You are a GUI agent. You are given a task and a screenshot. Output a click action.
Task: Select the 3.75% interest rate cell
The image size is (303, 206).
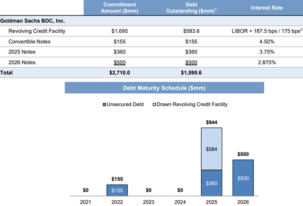pyautogui.click(x=267, y=52)
